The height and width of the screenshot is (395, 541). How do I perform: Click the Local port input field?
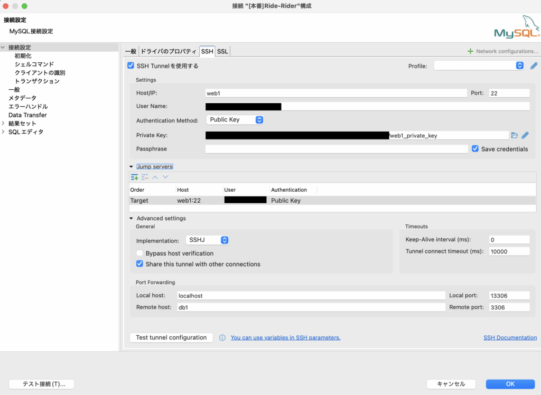[509, 296]
